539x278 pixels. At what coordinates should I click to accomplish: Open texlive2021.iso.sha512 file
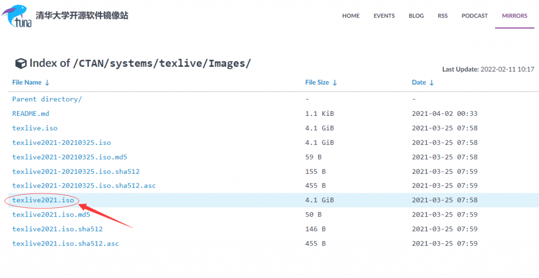point(57,229)
